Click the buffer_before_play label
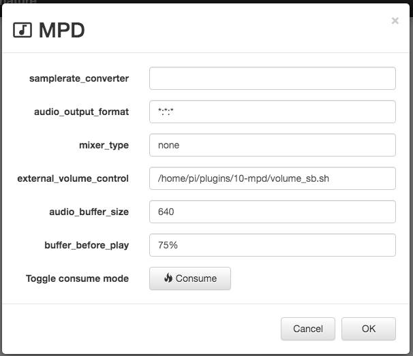413x356 pixels. click(87, 245)
